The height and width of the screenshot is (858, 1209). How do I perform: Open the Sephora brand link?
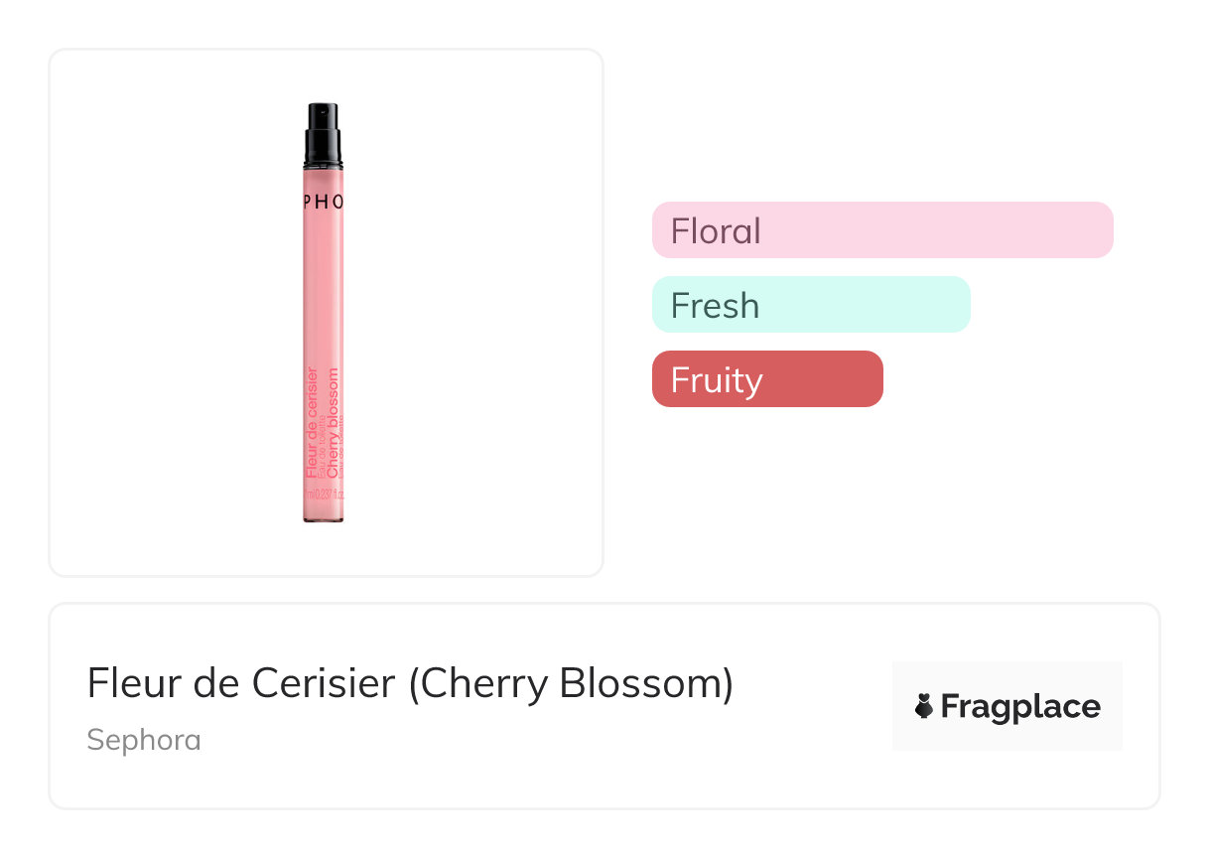[144, 740]
